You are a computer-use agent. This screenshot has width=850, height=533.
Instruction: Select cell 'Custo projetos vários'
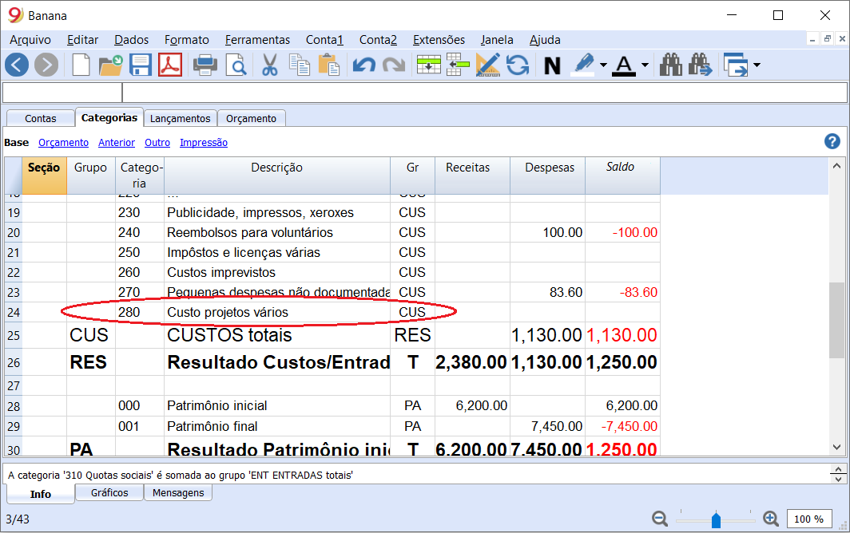point(277,312)
